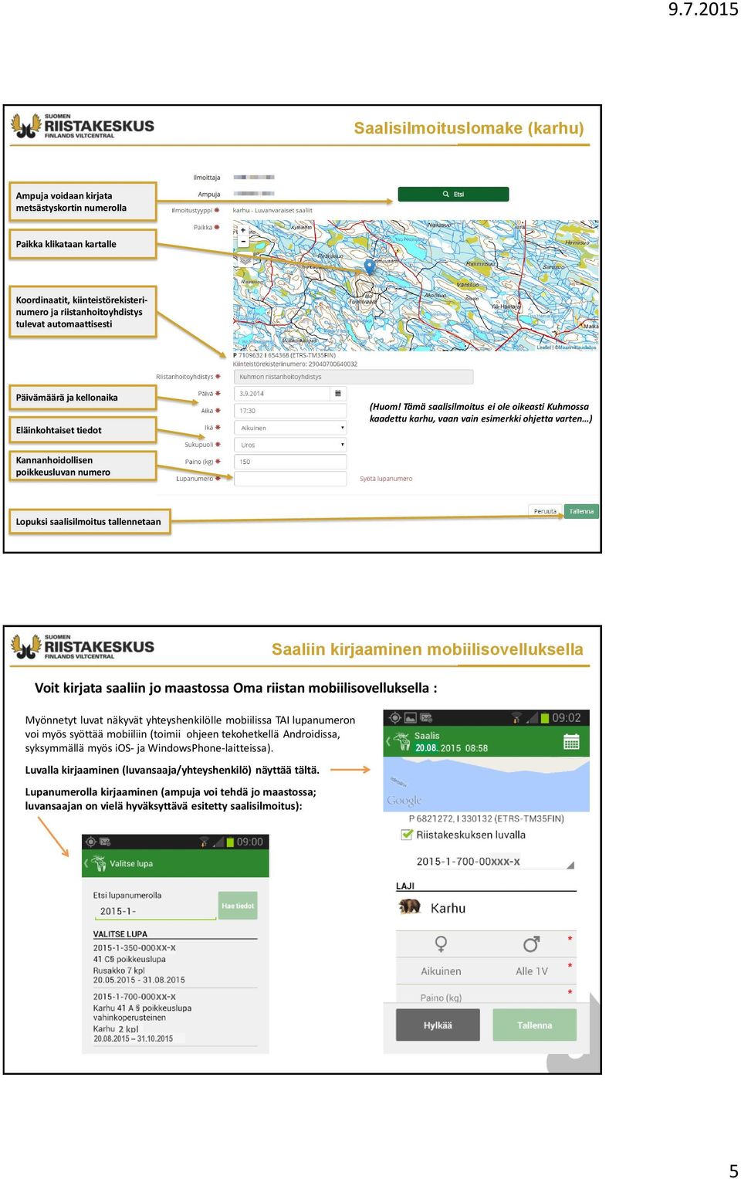Click the Ilmoitustyyppi value karhu - Luvanvaraiset saaliit
741x1179 pixels.
[x=272, y=210]
